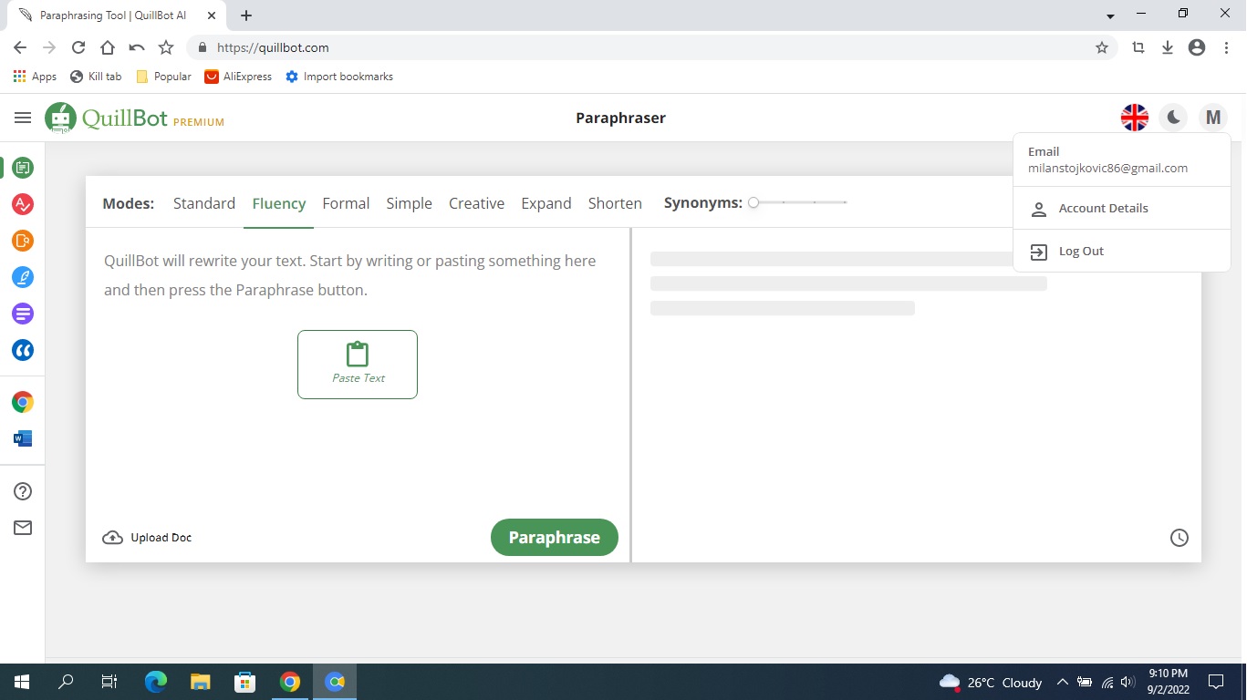The image size is (1247, 700).
Task: Open the Popular bookmarks folder
Action: 163,77
